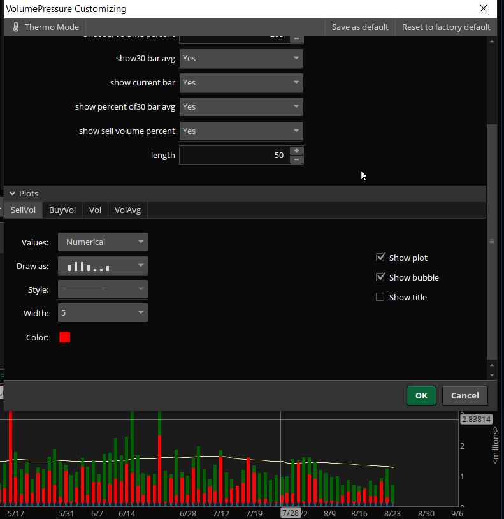Decrease length with minus stepper
Viewport: 504px width, 519px height.
296,160
